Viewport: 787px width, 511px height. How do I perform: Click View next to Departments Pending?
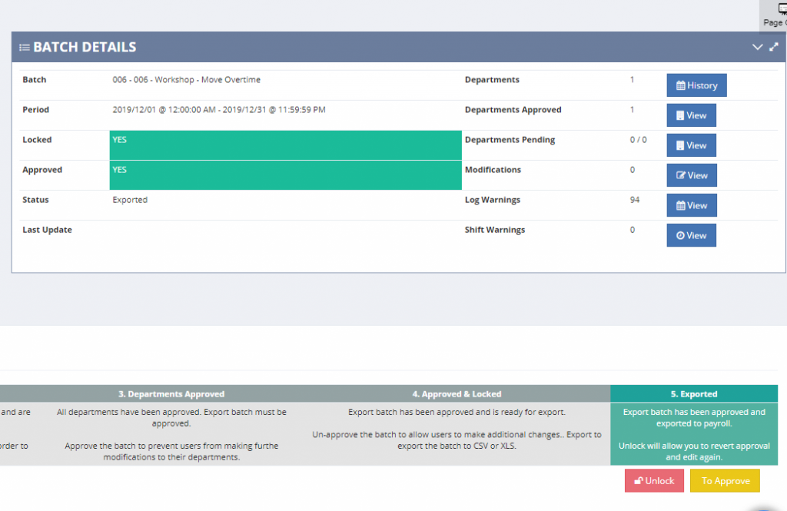point(691,145)
